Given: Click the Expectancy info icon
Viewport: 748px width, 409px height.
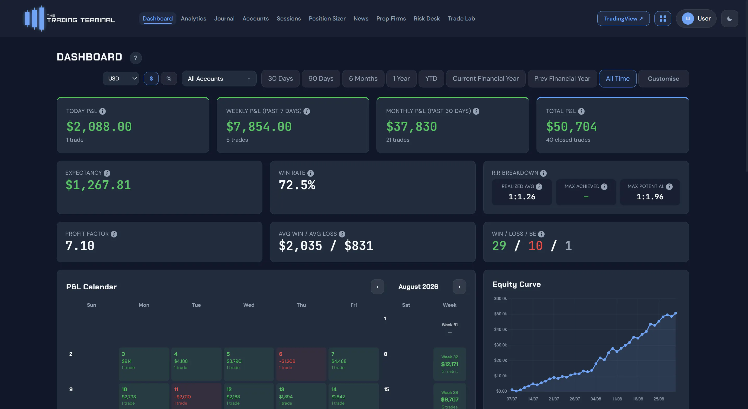Looking at the screenshot, I should (107, 173).
